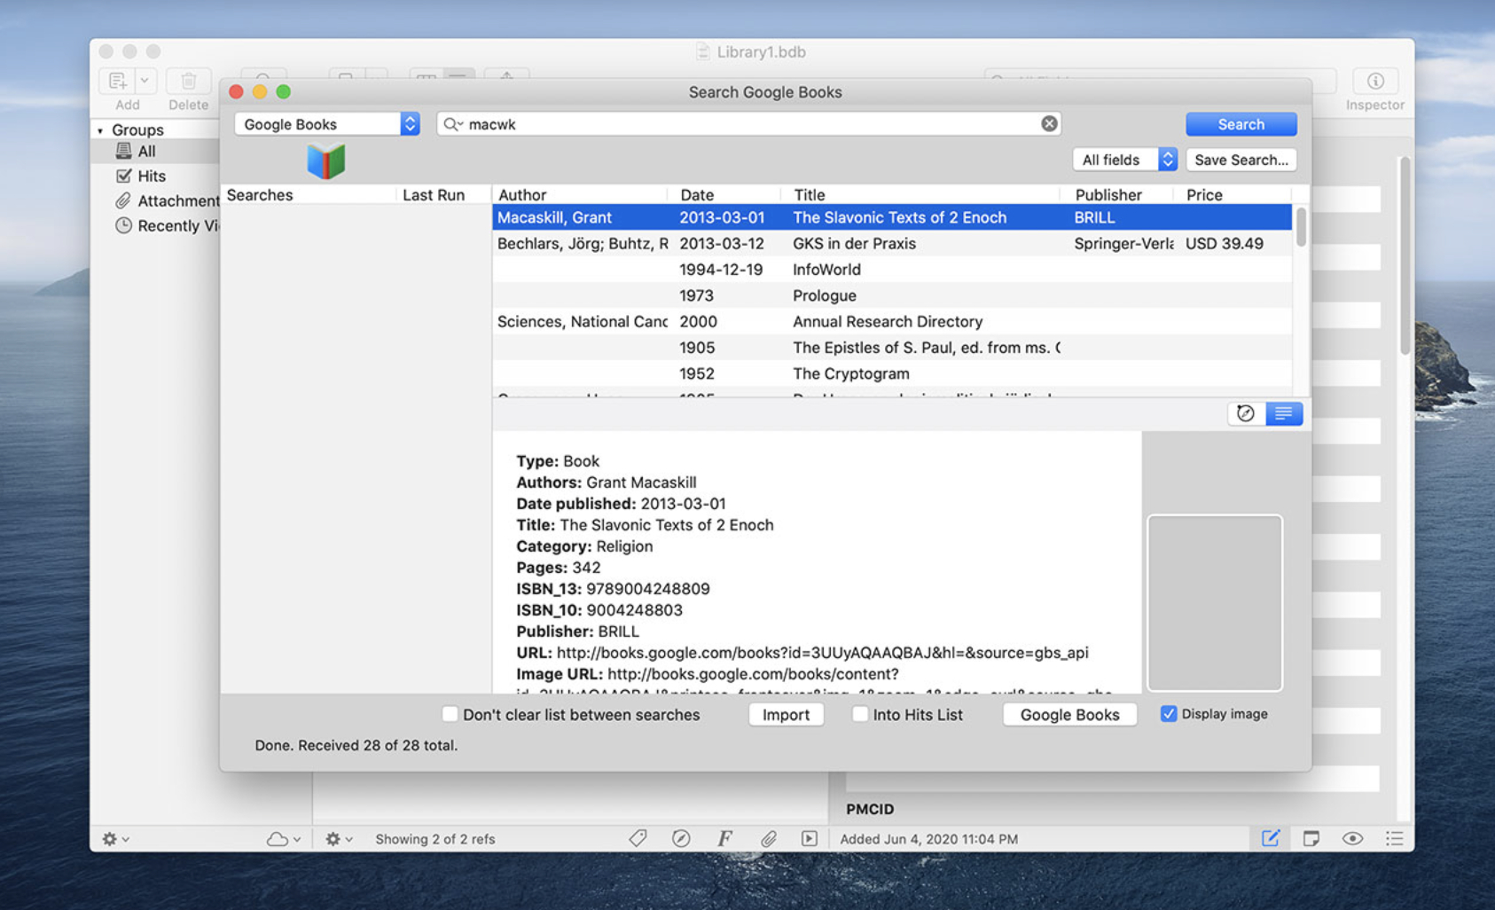The height and width of the screenshot is (910, 1495).
Task: Switch to web browser view in results
Action: [1246, 413]
